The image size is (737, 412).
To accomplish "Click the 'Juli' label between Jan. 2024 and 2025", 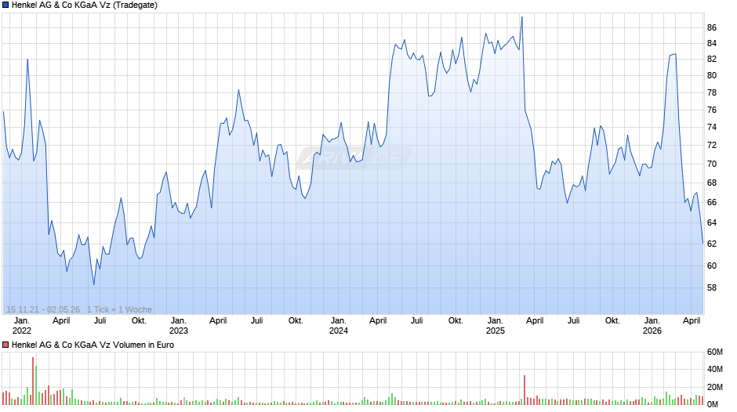I will coord(416,321).
